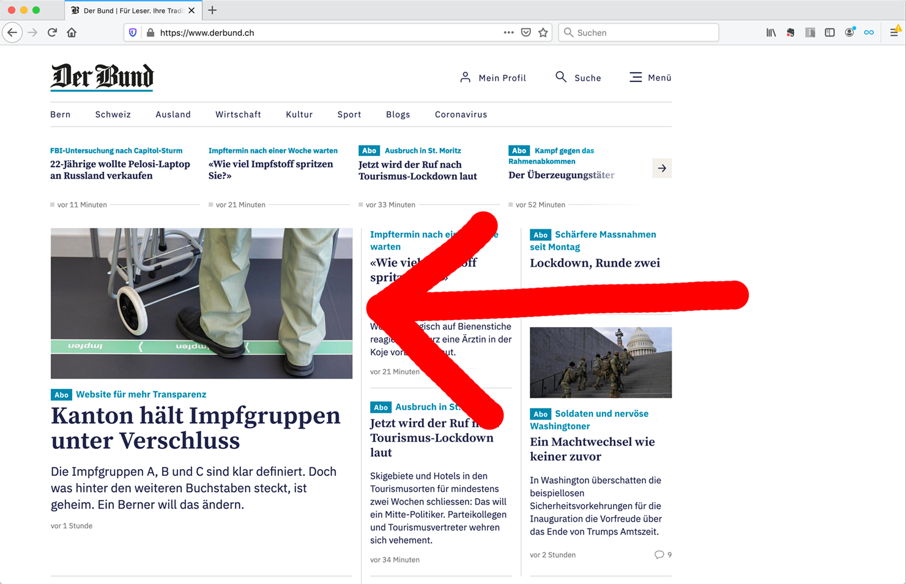Open the Capitol soldiers photo
The width and height of the screenshot is (906, 584).
601,363
